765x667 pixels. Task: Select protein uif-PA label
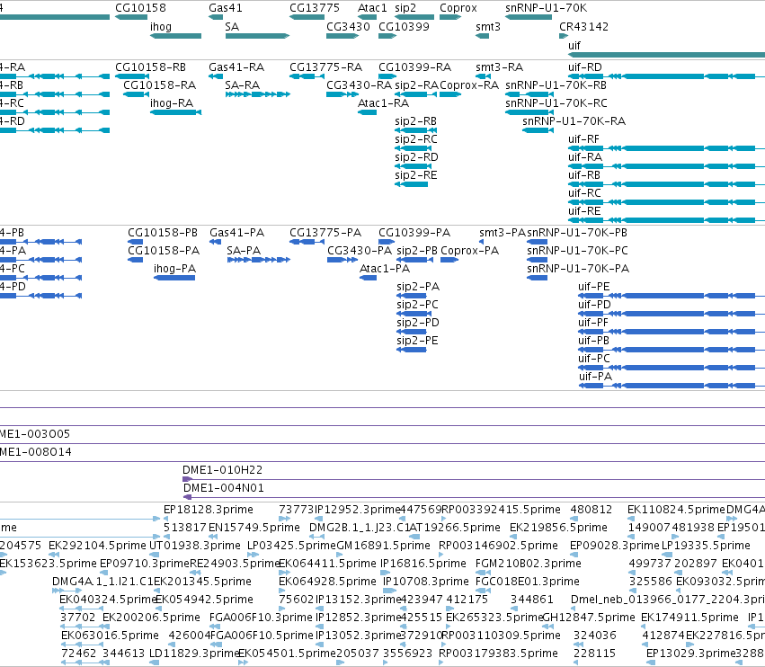[x=596, y=377]
